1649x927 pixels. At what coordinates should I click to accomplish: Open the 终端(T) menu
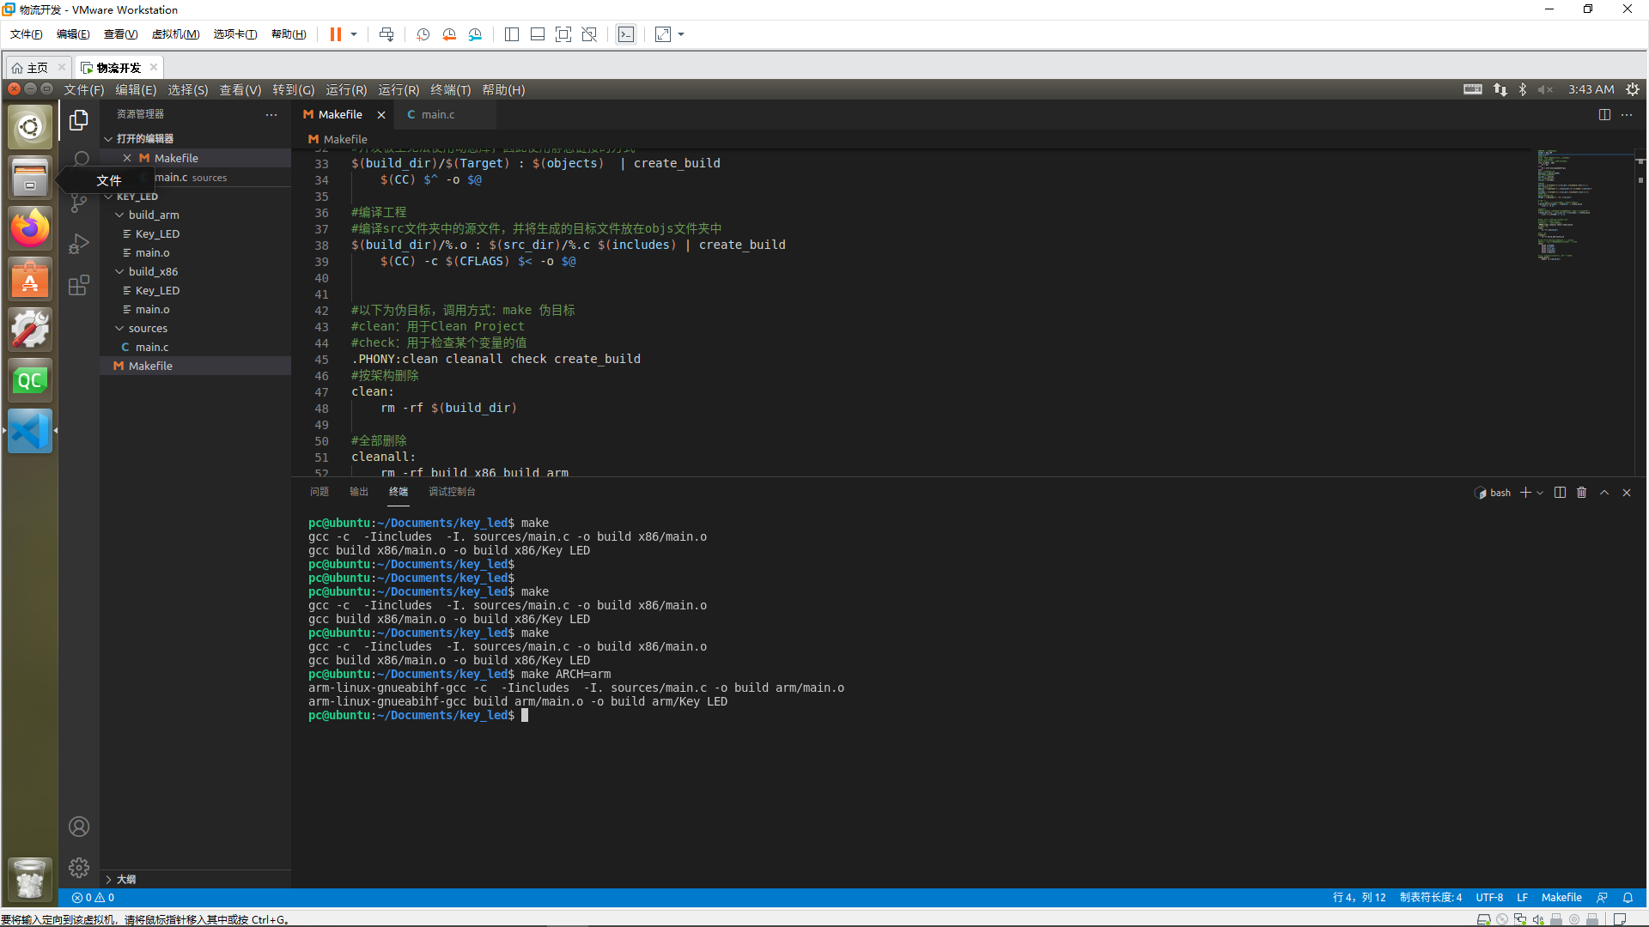(450, 90)
